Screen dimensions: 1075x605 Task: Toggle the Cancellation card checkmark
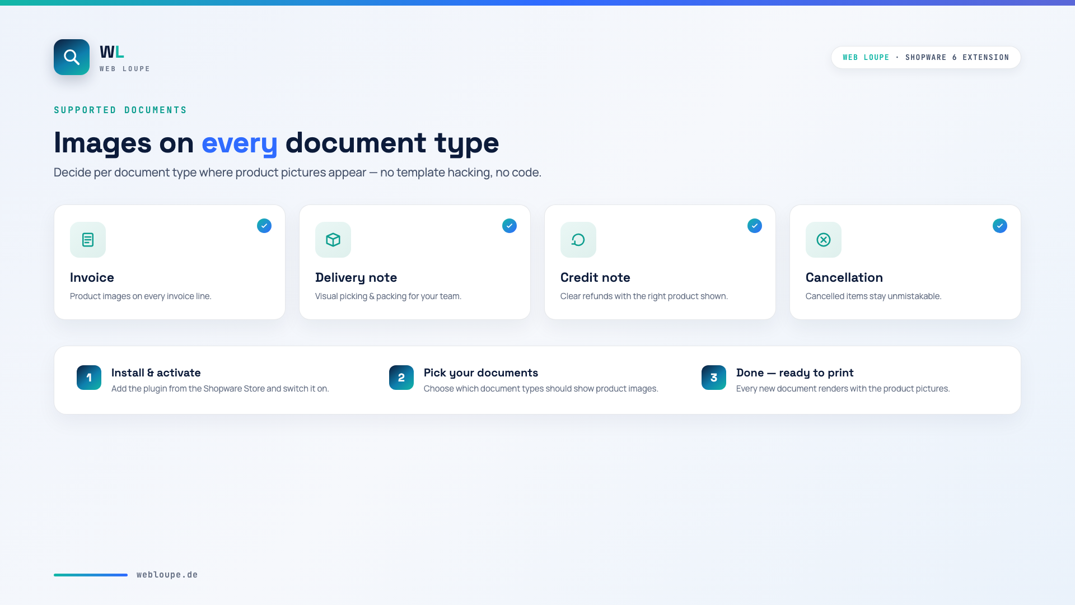pyautogui.click(x=1000, y=226)
